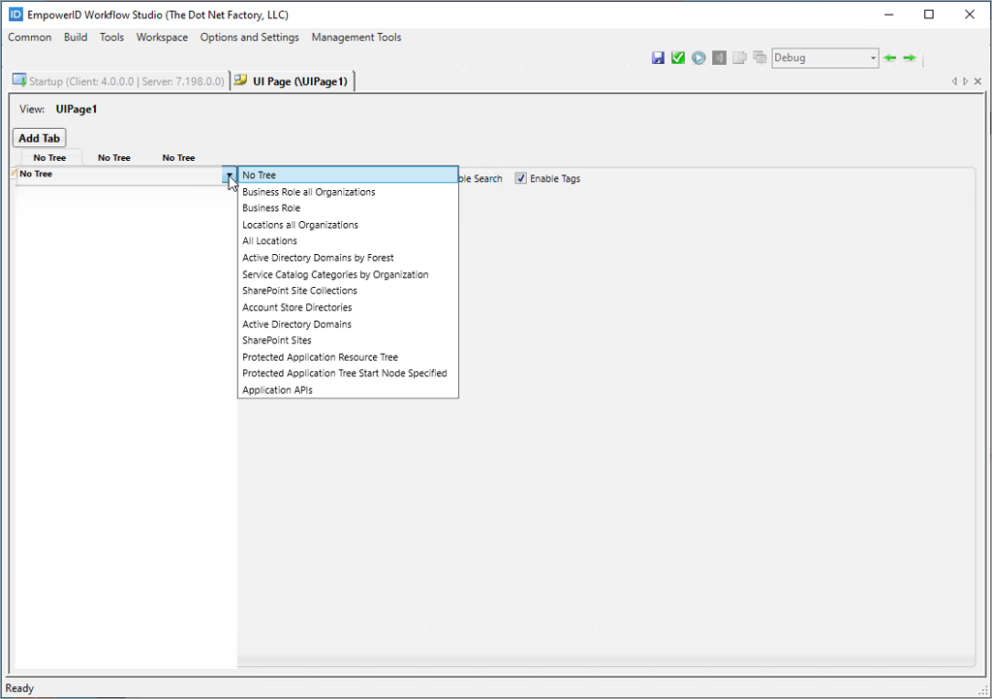Close the document tab with X button
The image size is (992, 699).
[x=976, y=81]
